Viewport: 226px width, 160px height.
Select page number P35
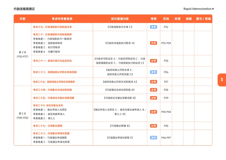pyautogui.click(x=166, y=61)
